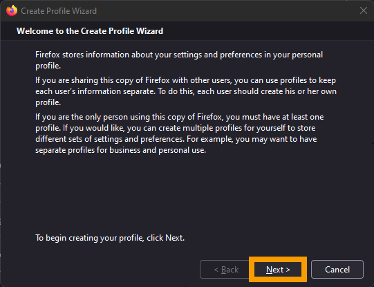Cancel the profile creation wizard
Image resolution: width=374 pixels, height=287 pixels.
(337, 270)
